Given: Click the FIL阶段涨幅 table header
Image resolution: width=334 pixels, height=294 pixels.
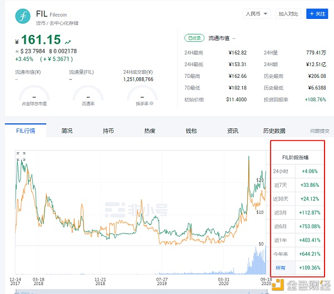Looking at the screenshot, I should click(295, 157).
